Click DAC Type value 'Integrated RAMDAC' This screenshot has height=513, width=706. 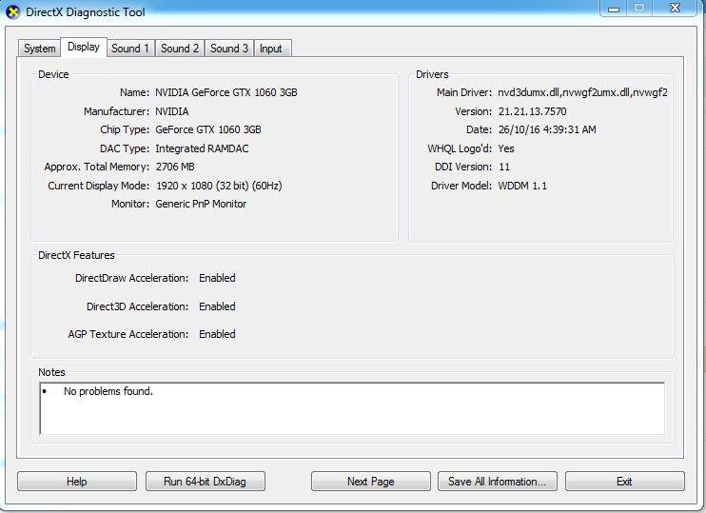click(202, 148)
